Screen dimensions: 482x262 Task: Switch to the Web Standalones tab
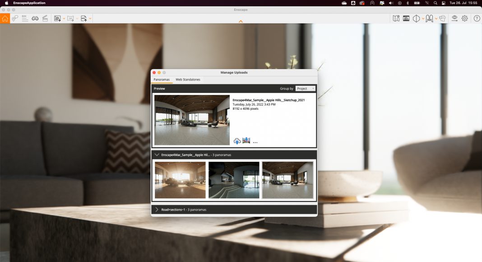188,80
